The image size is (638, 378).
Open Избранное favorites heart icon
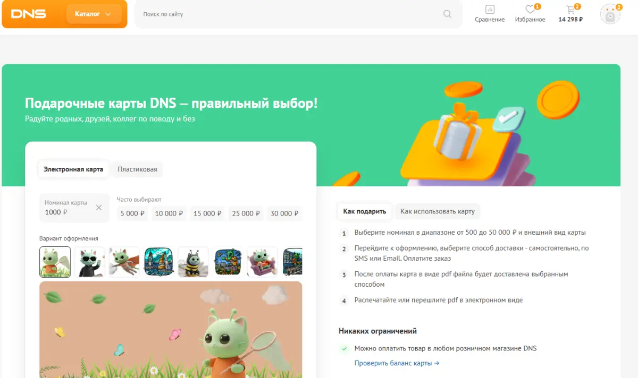tap(530, 9)
